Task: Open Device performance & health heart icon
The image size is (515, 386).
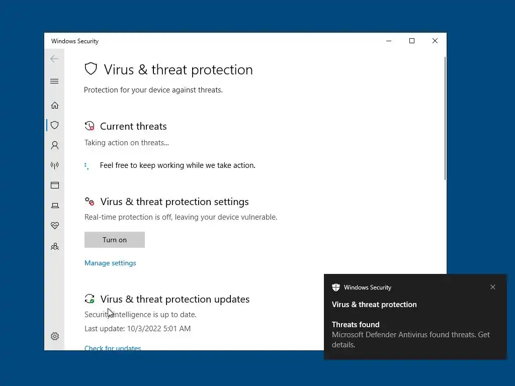Action: pyautogui.click(x=55, y=226)
